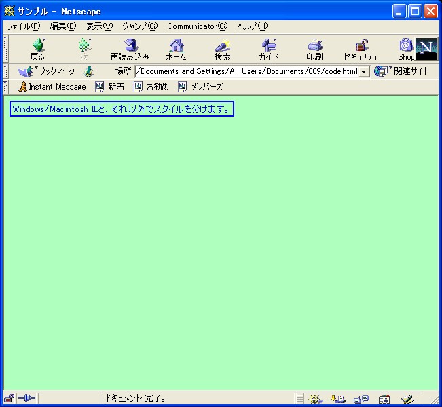Screen dimensions: 442x407
Task: Collapse the navigation toolbar handle
Action: pyautogui.click(x=5, y=49)
